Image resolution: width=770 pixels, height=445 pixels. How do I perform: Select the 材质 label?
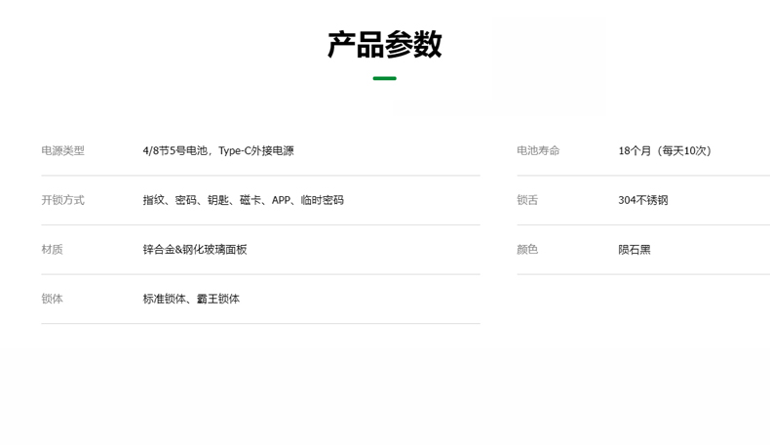(52, 250)
